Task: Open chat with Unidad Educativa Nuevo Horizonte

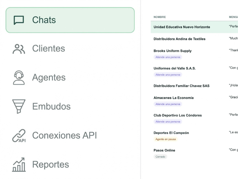Action: tap(194, 27)
